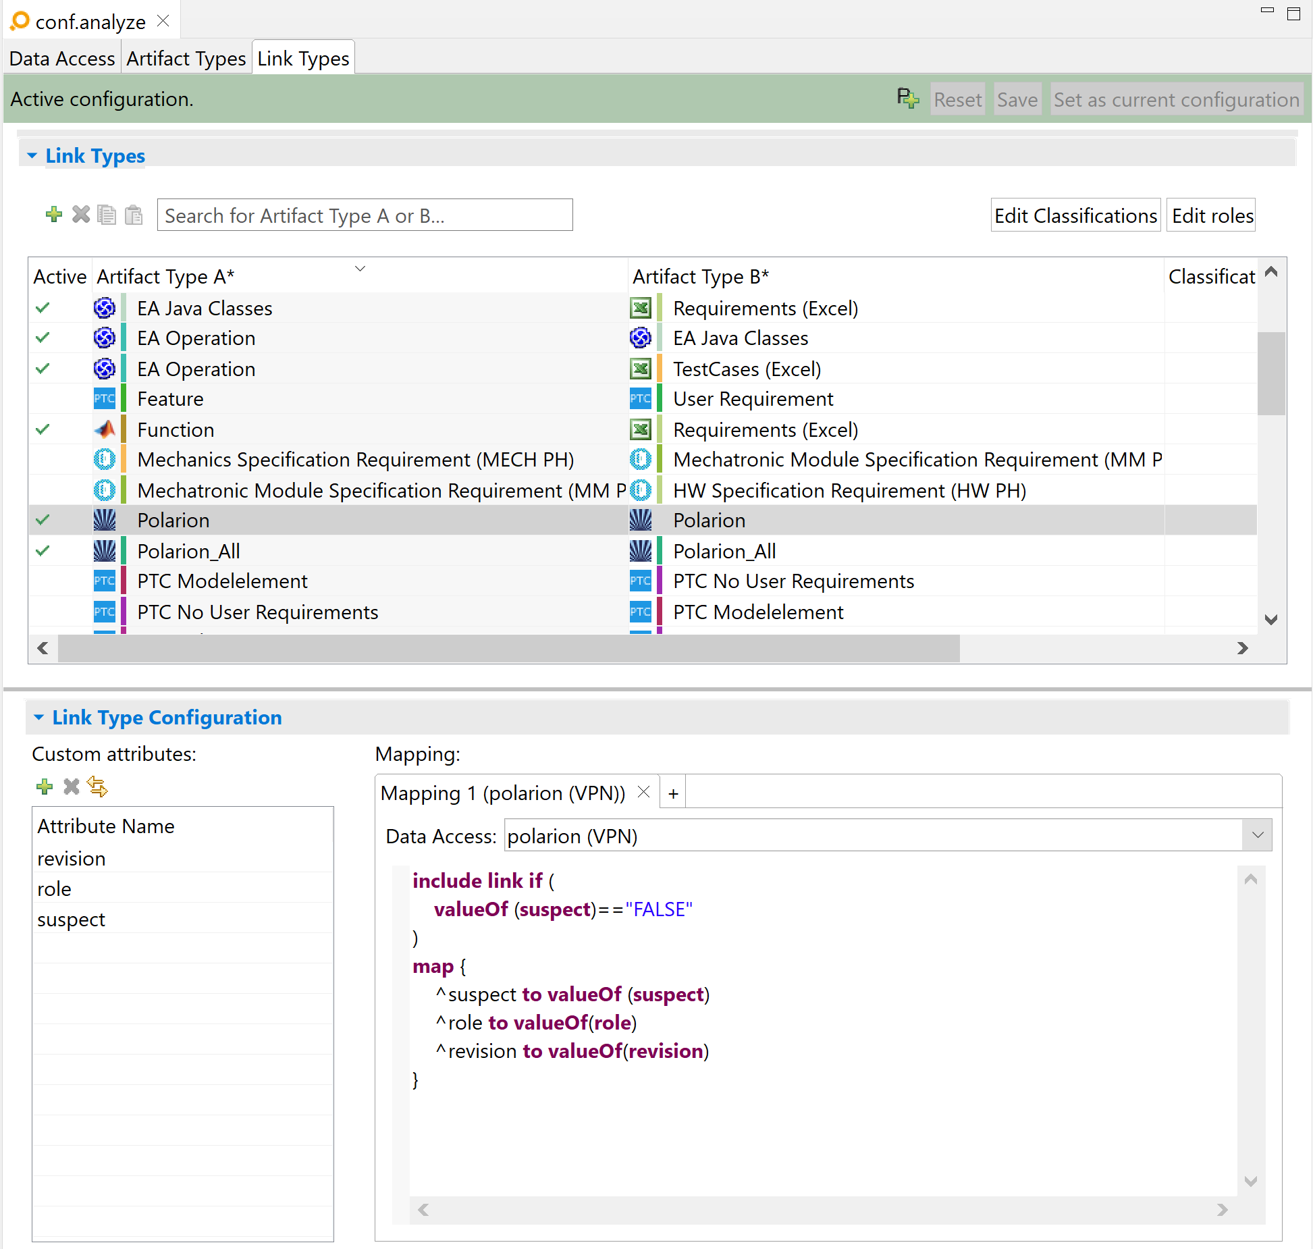1313x1249 pixels.
Task: Toggle the Active cell of the PTC Modelelement row
Action: point(59,581)
